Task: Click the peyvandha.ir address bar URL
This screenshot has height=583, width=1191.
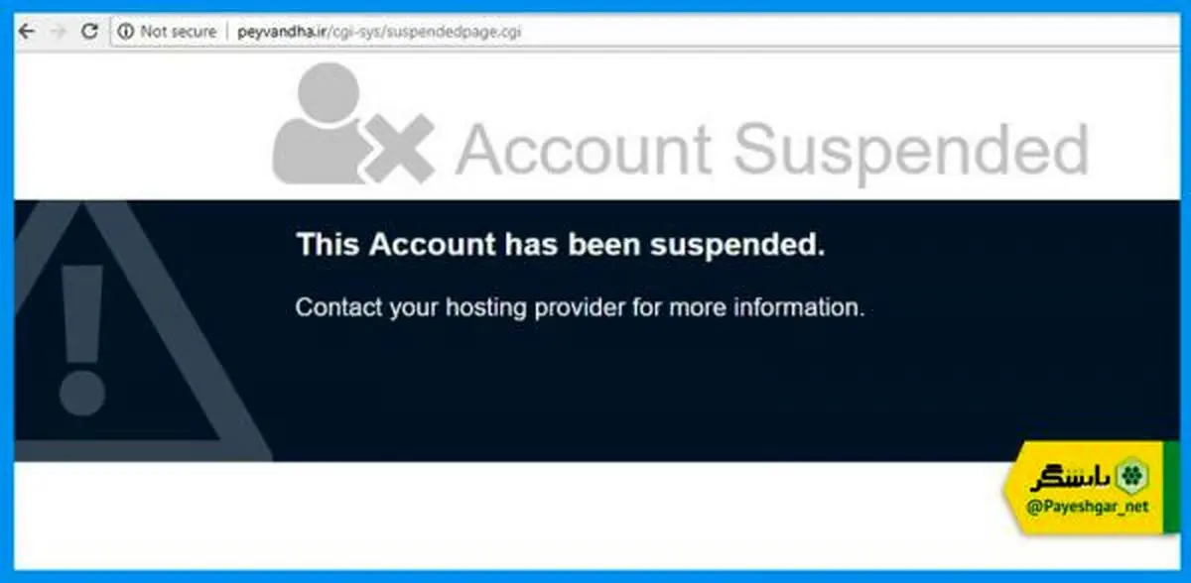Action: 379,32
